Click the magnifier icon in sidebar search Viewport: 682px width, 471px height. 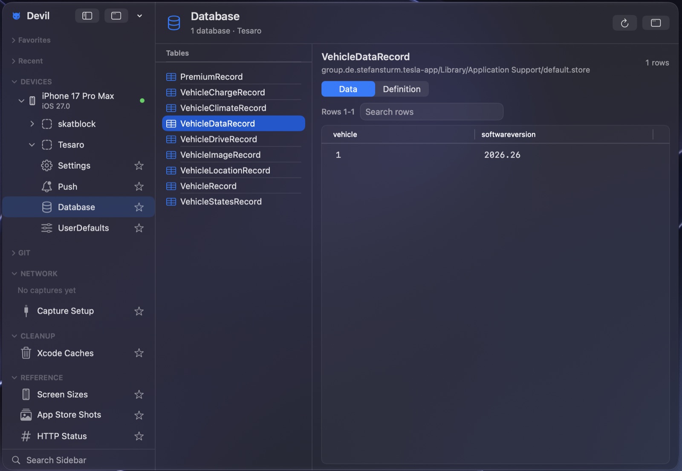[16, 460]
